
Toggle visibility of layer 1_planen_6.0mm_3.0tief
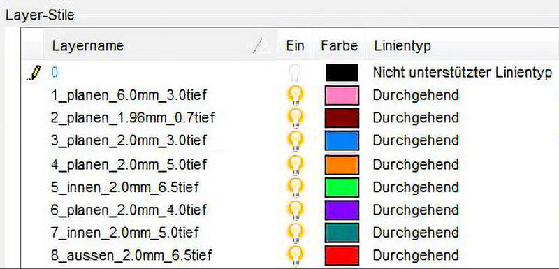296,96
